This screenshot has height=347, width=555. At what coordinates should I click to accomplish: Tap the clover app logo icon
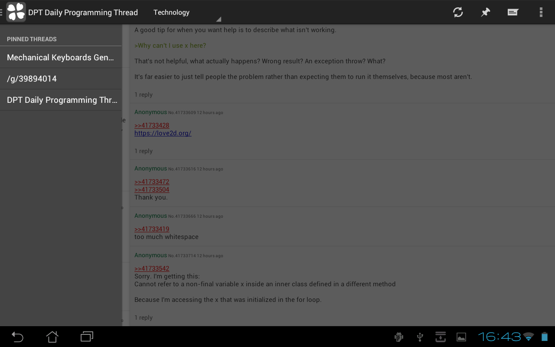pyautogui.click(x=16, y=12)
